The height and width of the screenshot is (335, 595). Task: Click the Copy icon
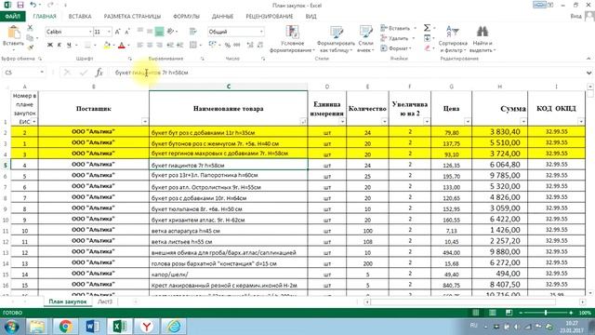click(30, 37)
